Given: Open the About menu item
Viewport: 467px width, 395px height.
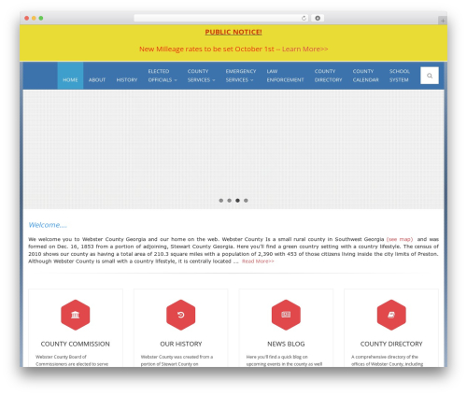Looking at the screenshot, I should click(x=97, y=79).
